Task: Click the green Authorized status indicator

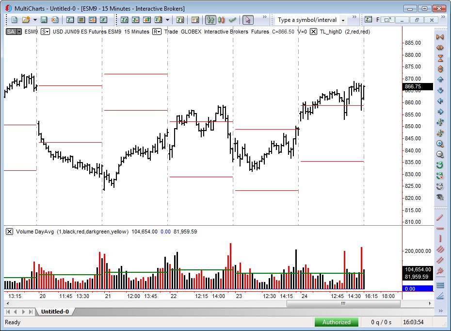Action: pyautogui.click(x=337, y=322)
